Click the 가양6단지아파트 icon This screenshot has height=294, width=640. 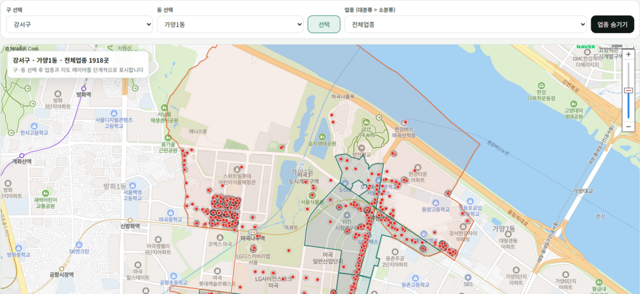point(565,274)
